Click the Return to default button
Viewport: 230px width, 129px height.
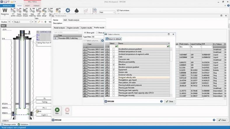pyautogui.click(x=114, y=39)
